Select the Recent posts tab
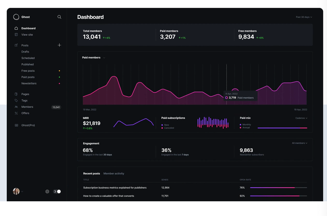The height and width of the screenshot is (216, 327). 91,173
